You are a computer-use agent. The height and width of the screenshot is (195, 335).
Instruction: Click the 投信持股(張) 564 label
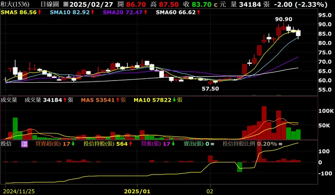coord(105,144)
